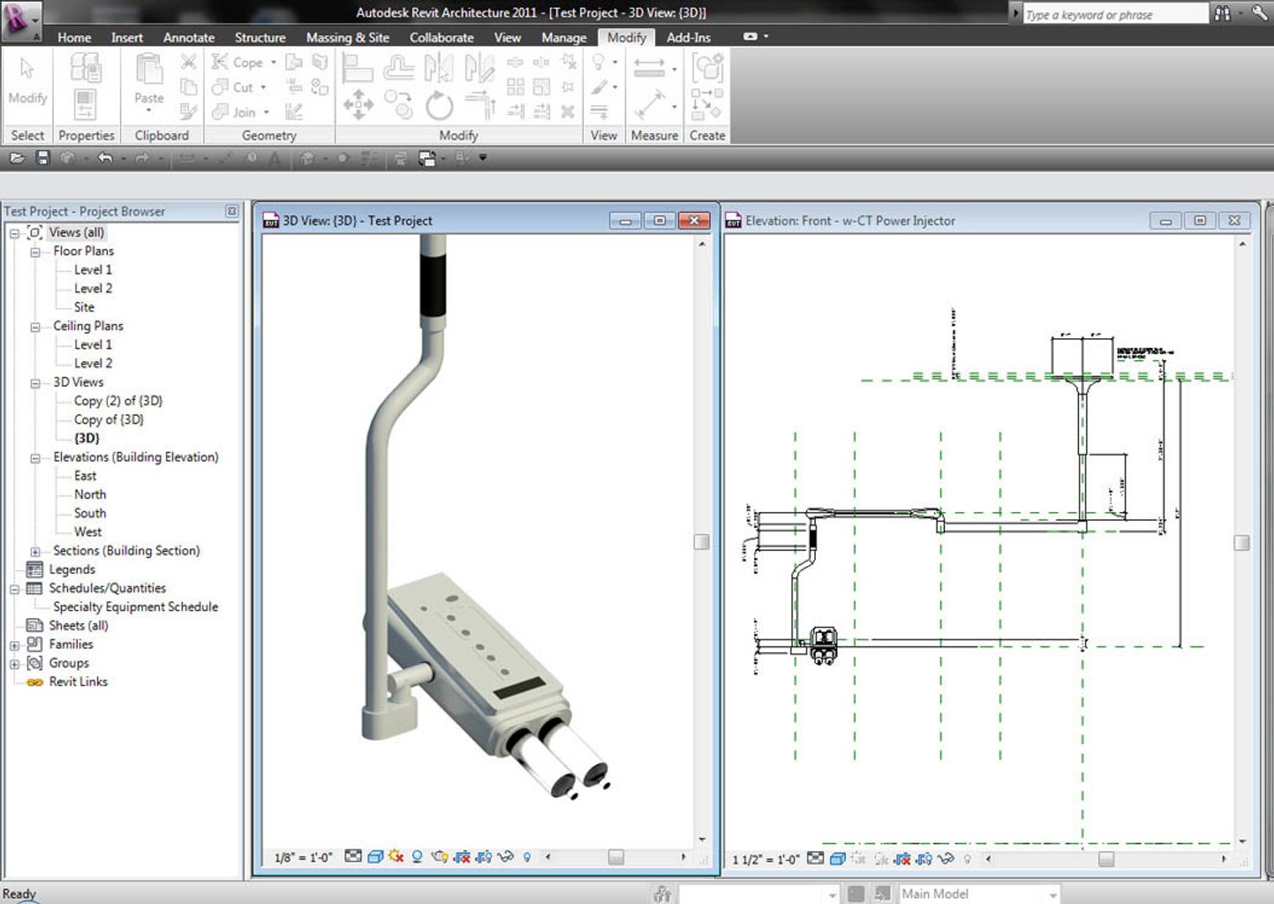
Task: Select the Rotate tool in the ribbon
Action: pos(438,106)
